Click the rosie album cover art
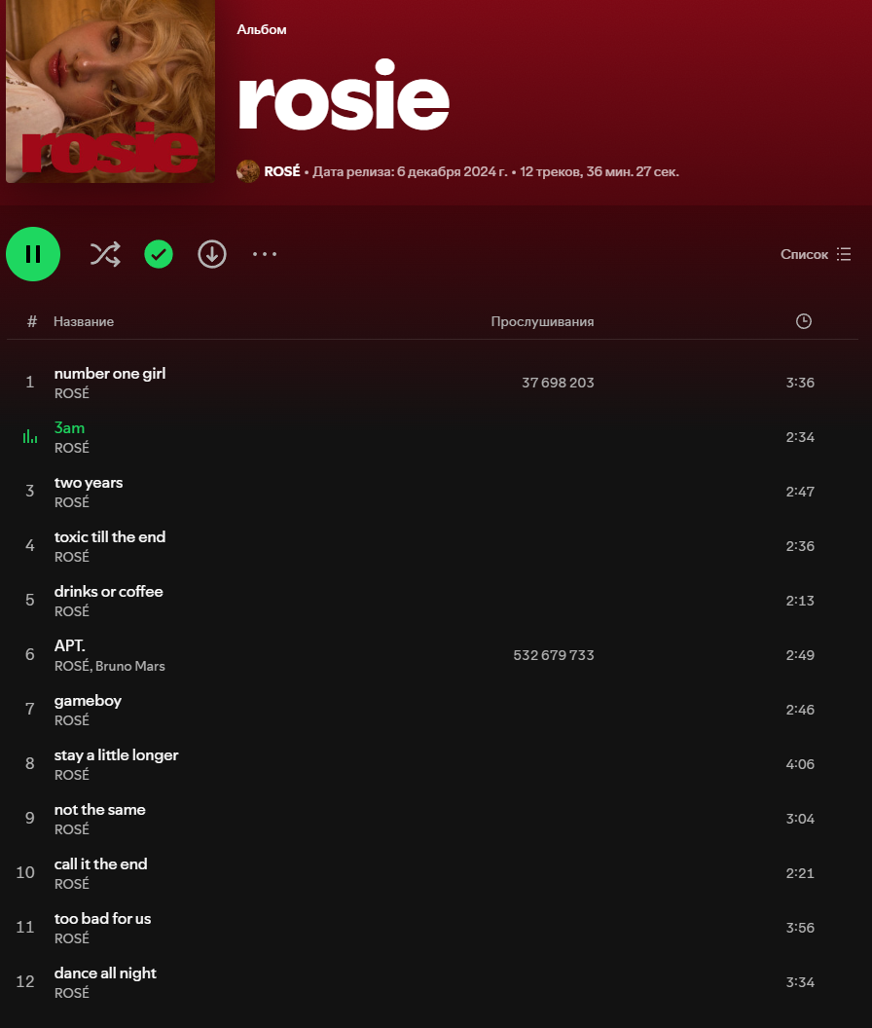Screen dimensions: 872x1028 (x=110, y=91)
